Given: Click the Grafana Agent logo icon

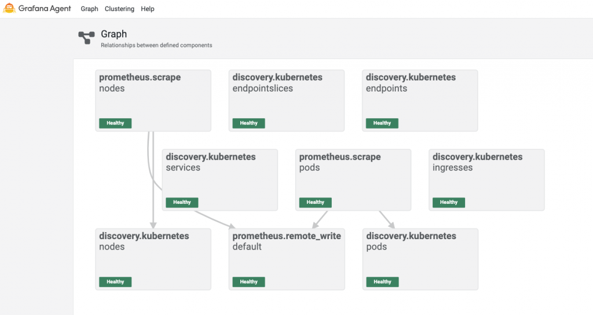Looking at the screenshot, I should 9,9.
